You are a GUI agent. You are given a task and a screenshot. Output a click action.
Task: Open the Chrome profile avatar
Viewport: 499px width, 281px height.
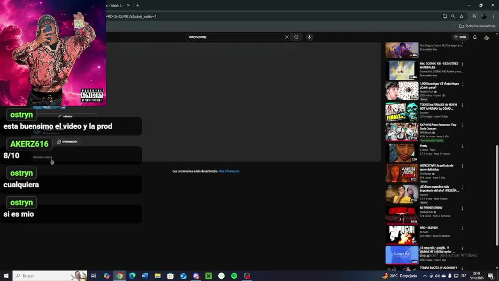tap(484, 16)
